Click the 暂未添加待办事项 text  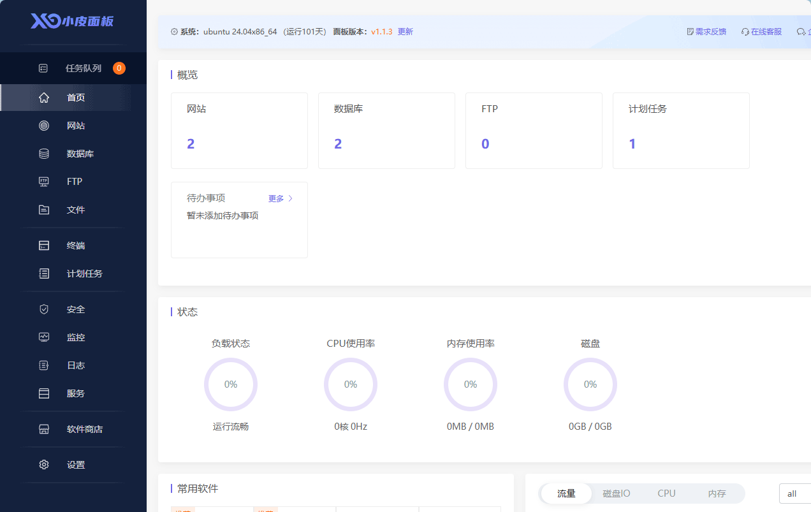coord(223,216)
